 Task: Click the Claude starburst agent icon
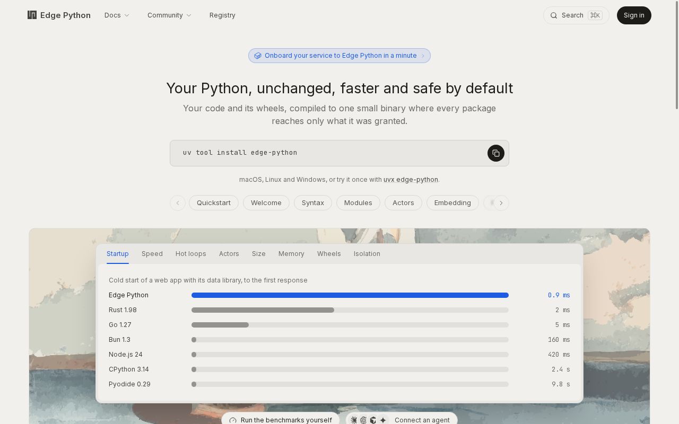pyautogui.click(x=354, y=420)
